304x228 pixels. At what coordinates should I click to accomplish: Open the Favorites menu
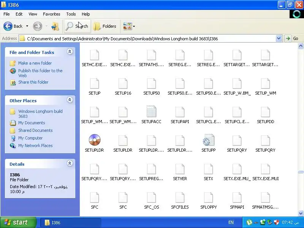click(x=52, y=14)
